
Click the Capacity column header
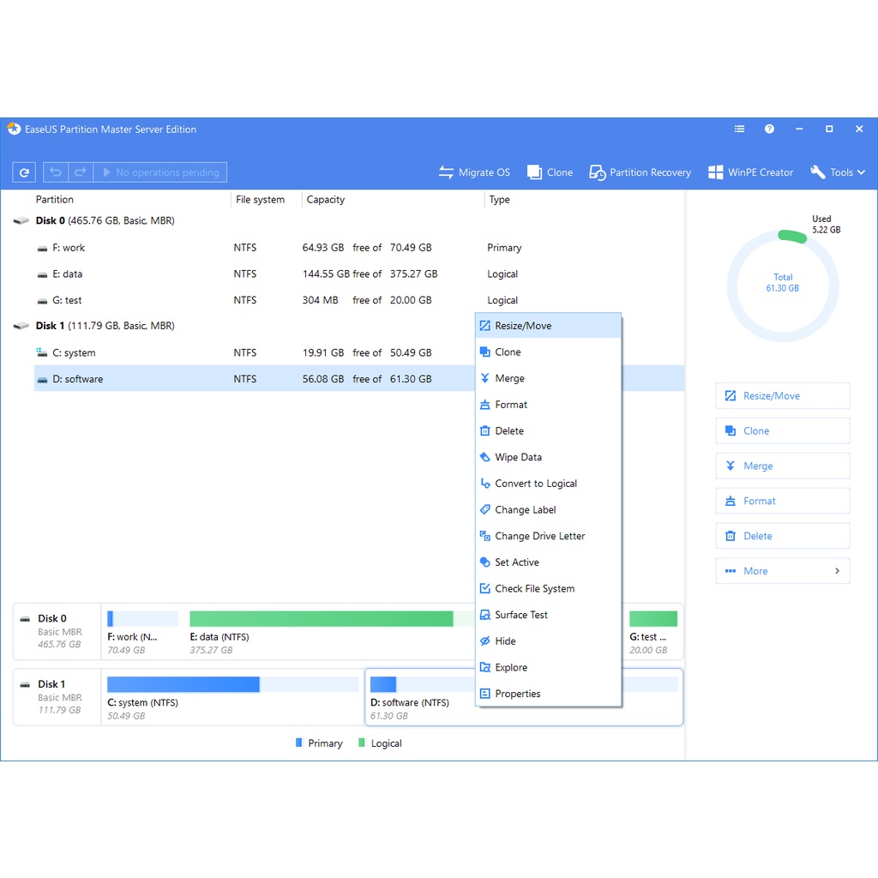click(x=326, y=200)
